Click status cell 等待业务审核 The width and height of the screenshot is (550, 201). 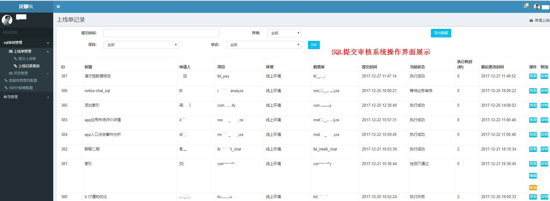click(x=421, y=91)
